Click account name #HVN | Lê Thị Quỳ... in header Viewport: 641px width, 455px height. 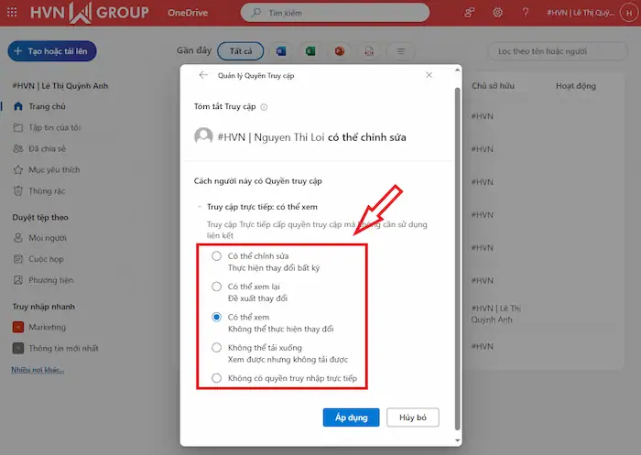(x=581, y=13)
